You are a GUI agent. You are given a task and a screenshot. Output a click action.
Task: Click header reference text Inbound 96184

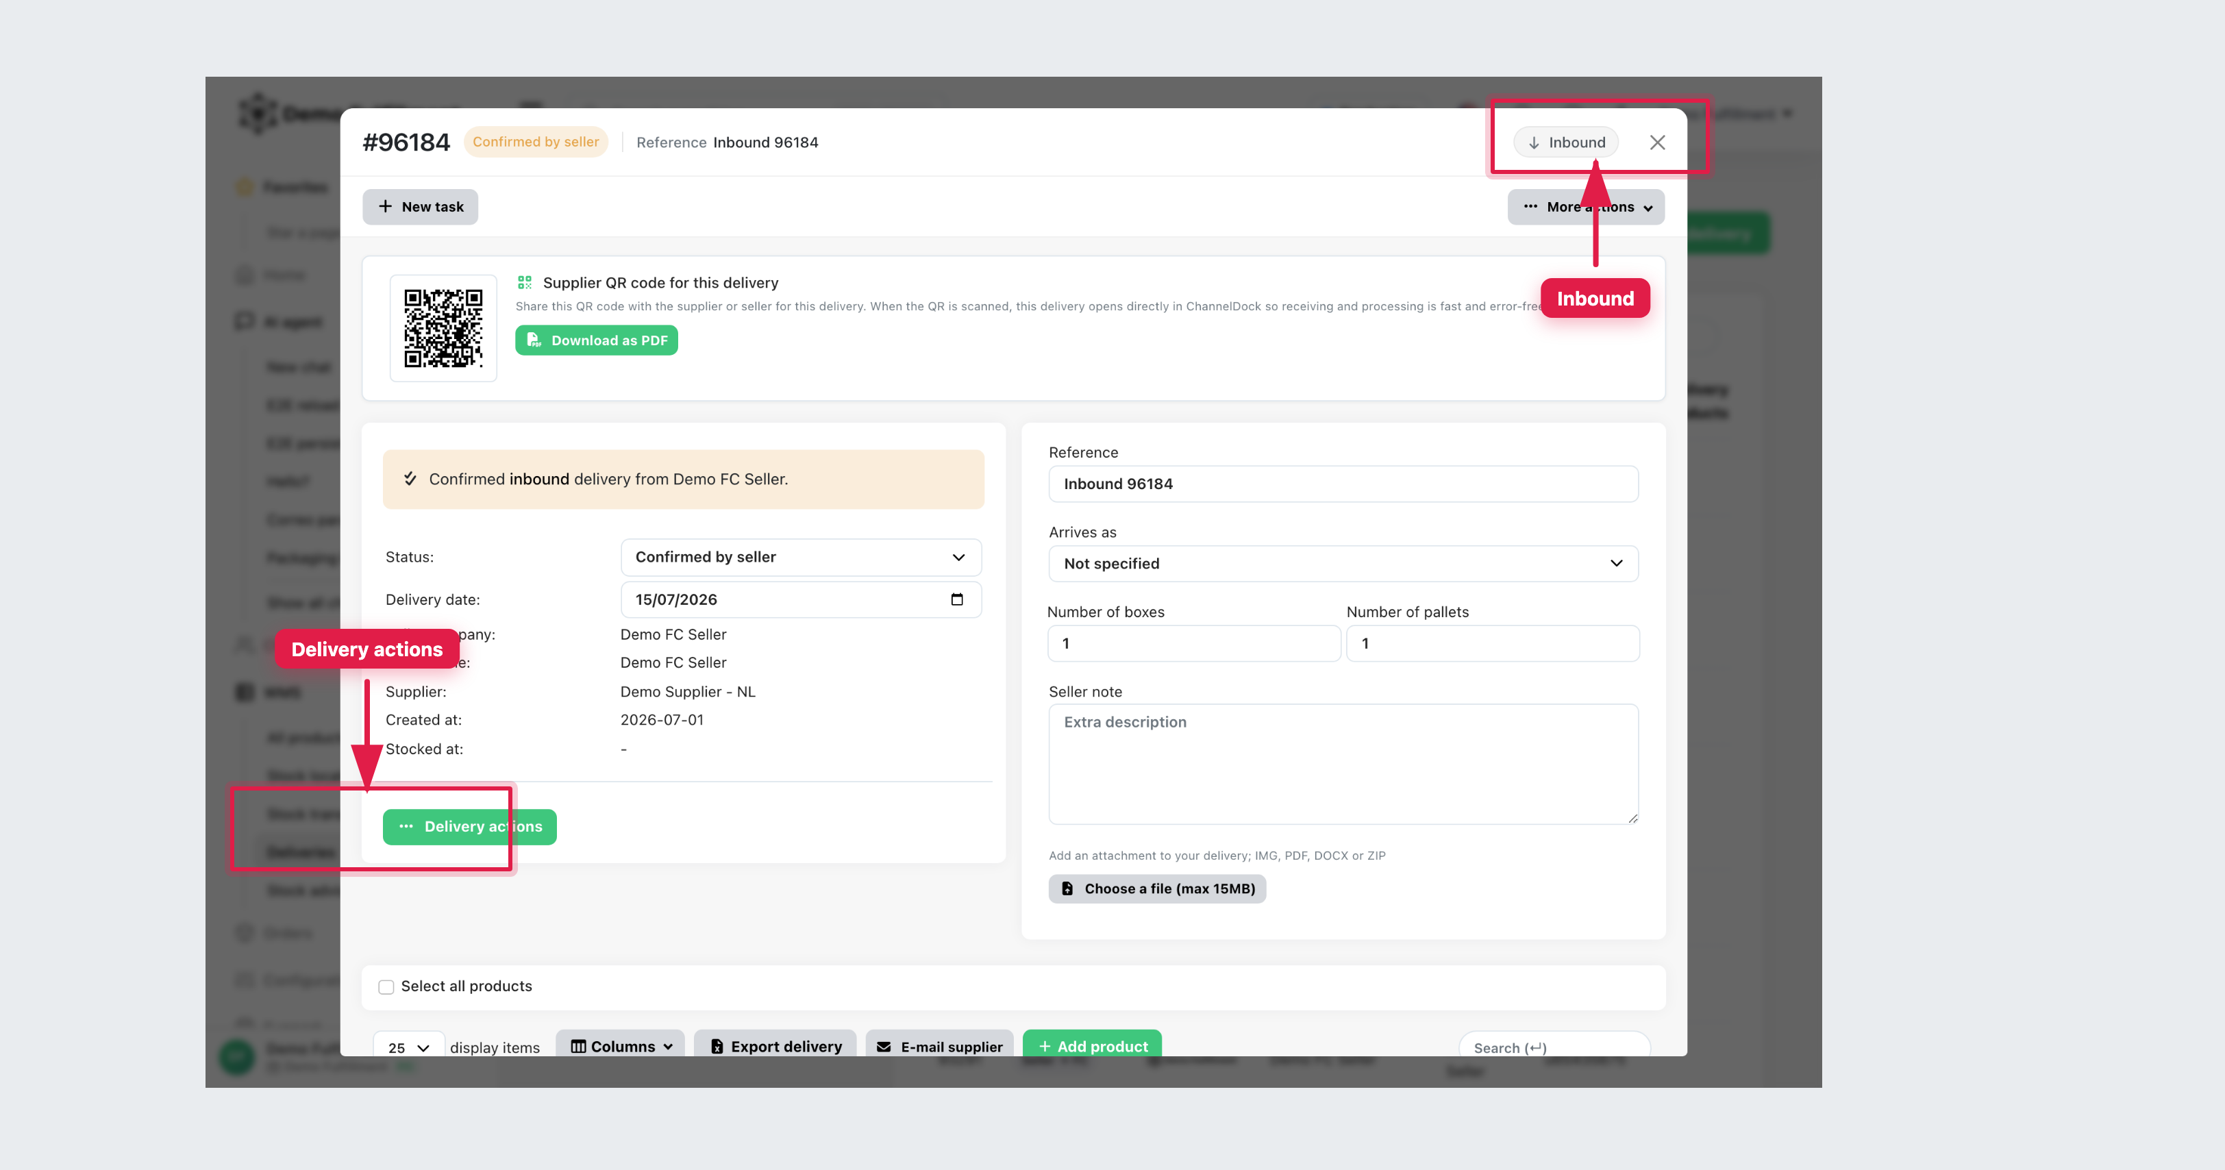(x=765, y=142)
